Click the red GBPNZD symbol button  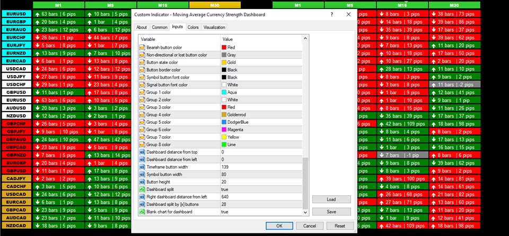tap(16, 155)
